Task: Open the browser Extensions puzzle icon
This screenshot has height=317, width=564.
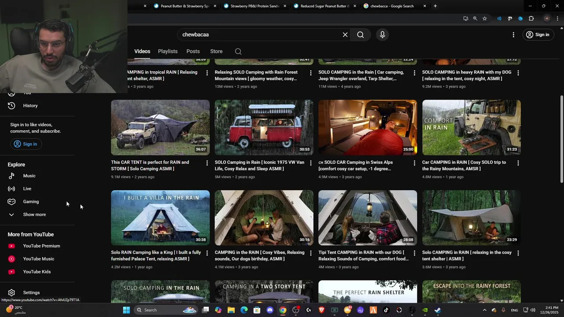Action: (x=531, y=18)
